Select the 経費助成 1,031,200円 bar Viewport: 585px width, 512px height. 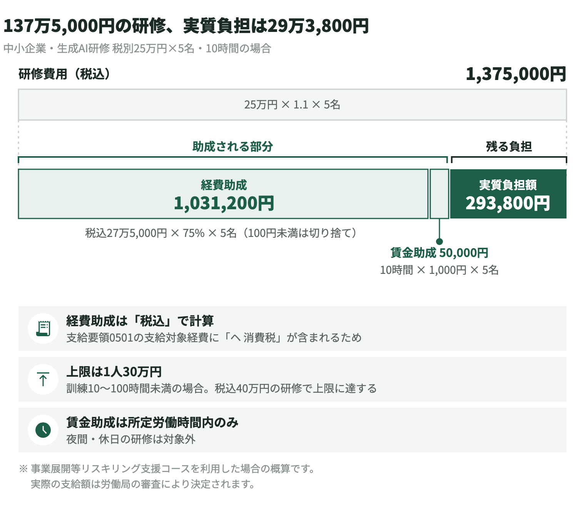click(x=223, y=194)
